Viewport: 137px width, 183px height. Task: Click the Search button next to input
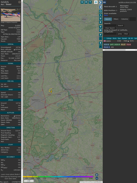[x=121, y=25]
